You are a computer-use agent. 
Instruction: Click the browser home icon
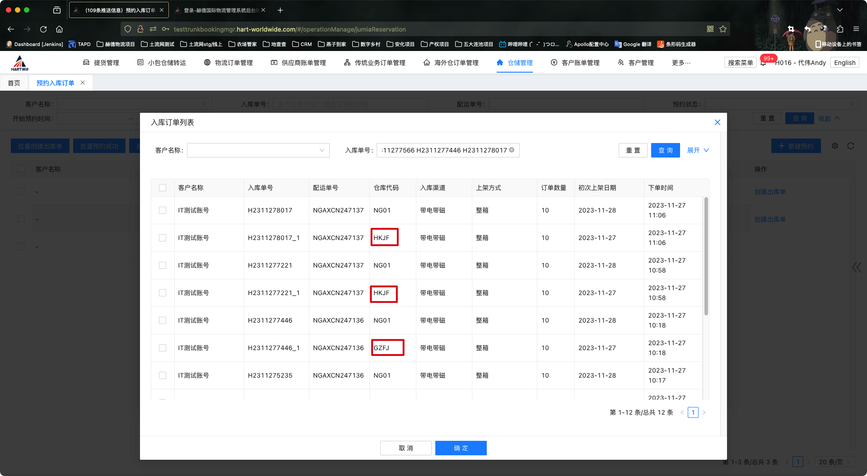coord(59,29)
